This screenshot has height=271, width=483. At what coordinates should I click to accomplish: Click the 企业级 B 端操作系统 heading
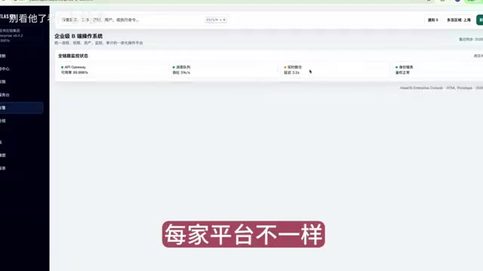(78, 36)
